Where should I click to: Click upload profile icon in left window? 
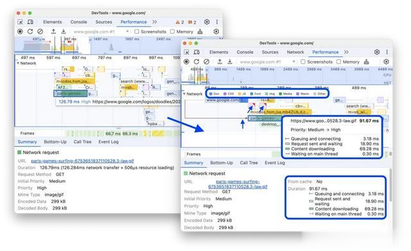(53, 31)
